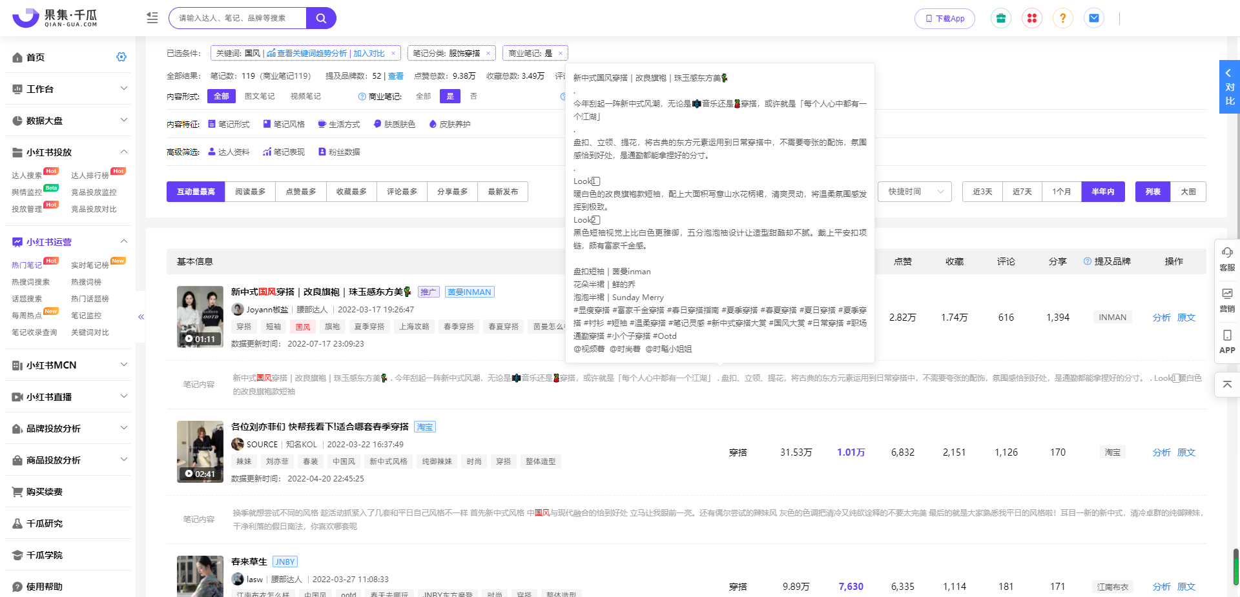
Task: Click the 下载App button
Action: point(945,19)
